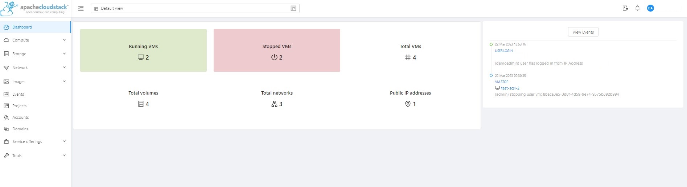Select Domains from the sidebar
Viewport: 687px width, 187px height.
pos(20,129)
